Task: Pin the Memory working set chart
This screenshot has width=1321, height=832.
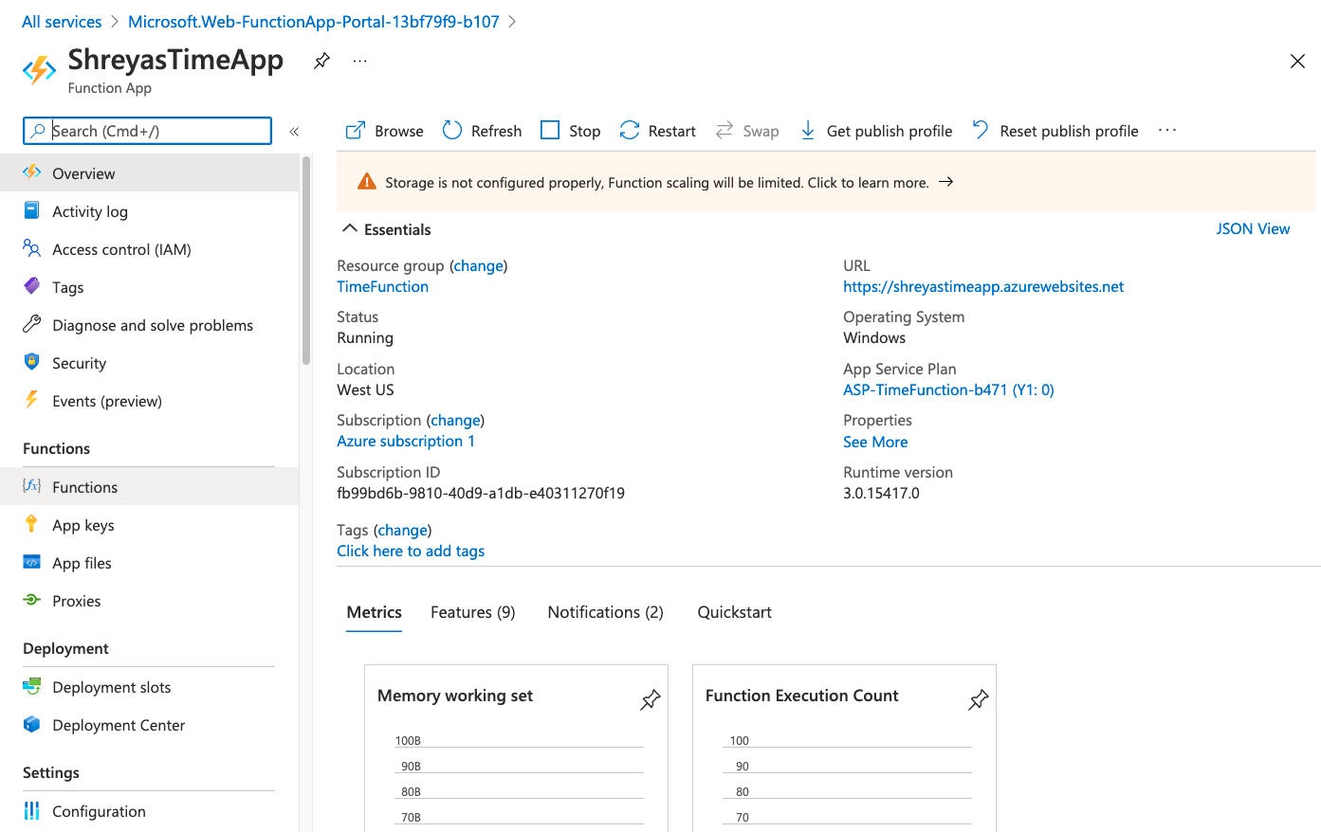Action: tap(651, 700)
